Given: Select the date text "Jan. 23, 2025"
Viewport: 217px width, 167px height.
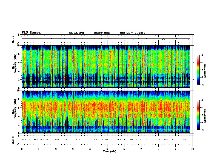Looking at the screenshot, I should pos(76,33).
